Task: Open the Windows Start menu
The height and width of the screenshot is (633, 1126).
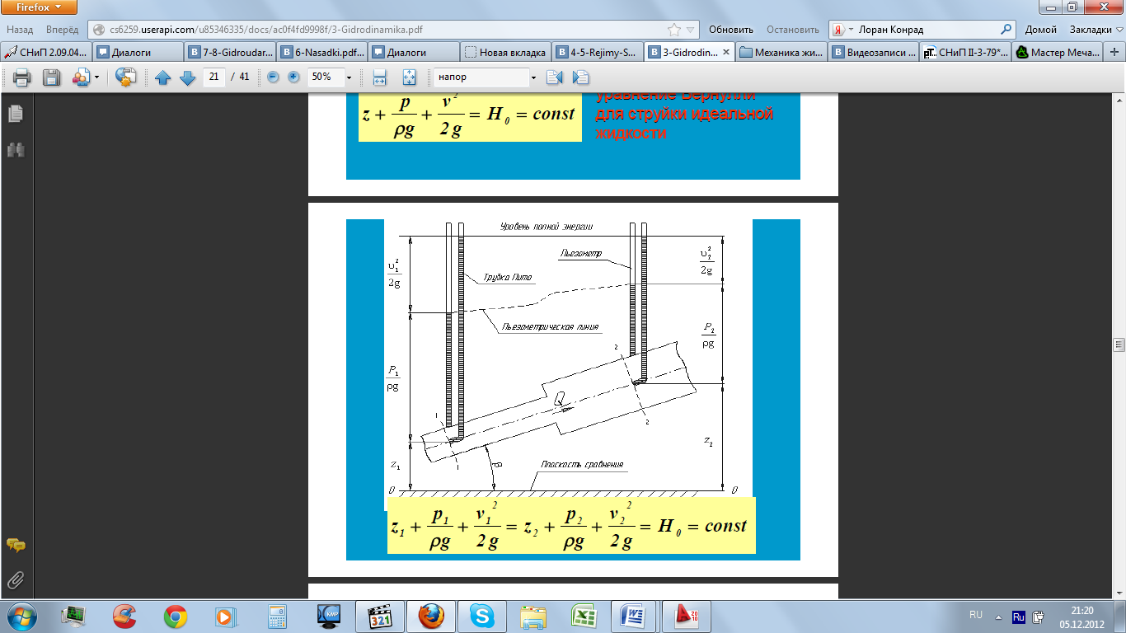Action: pos(20,616)
